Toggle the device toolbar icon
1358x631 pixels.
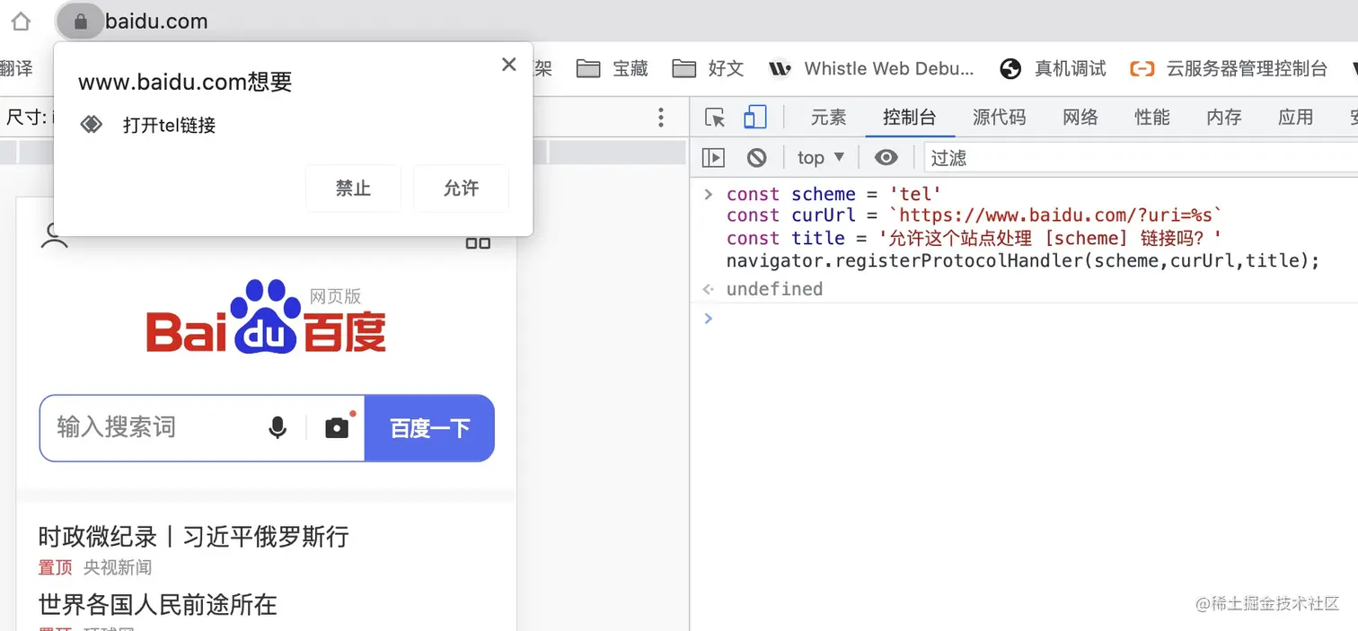pyautogui.click(x=755, y=118)
